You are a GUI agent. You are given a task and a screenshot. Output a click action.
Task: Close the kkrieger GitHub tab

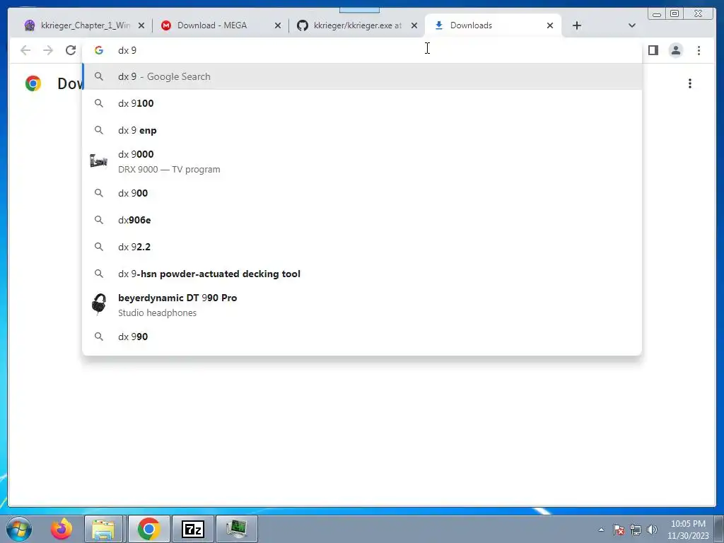click(414, 26)
